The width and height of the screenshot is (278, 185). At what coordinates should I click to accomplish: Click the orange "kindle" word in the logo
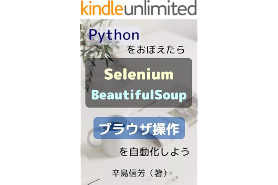click(102, 8)
